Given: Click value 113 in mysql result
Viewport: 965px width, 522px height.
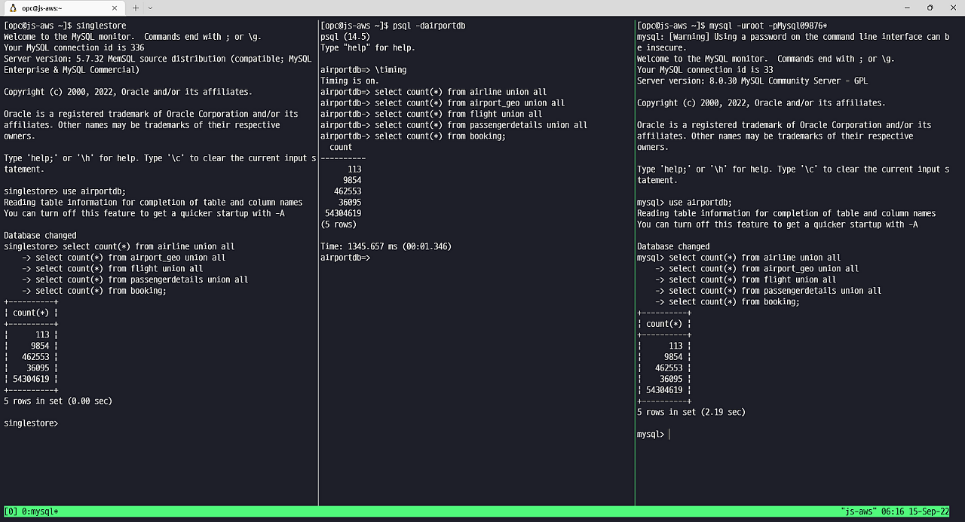Looking at the screenshot, I should coord(675,346).
